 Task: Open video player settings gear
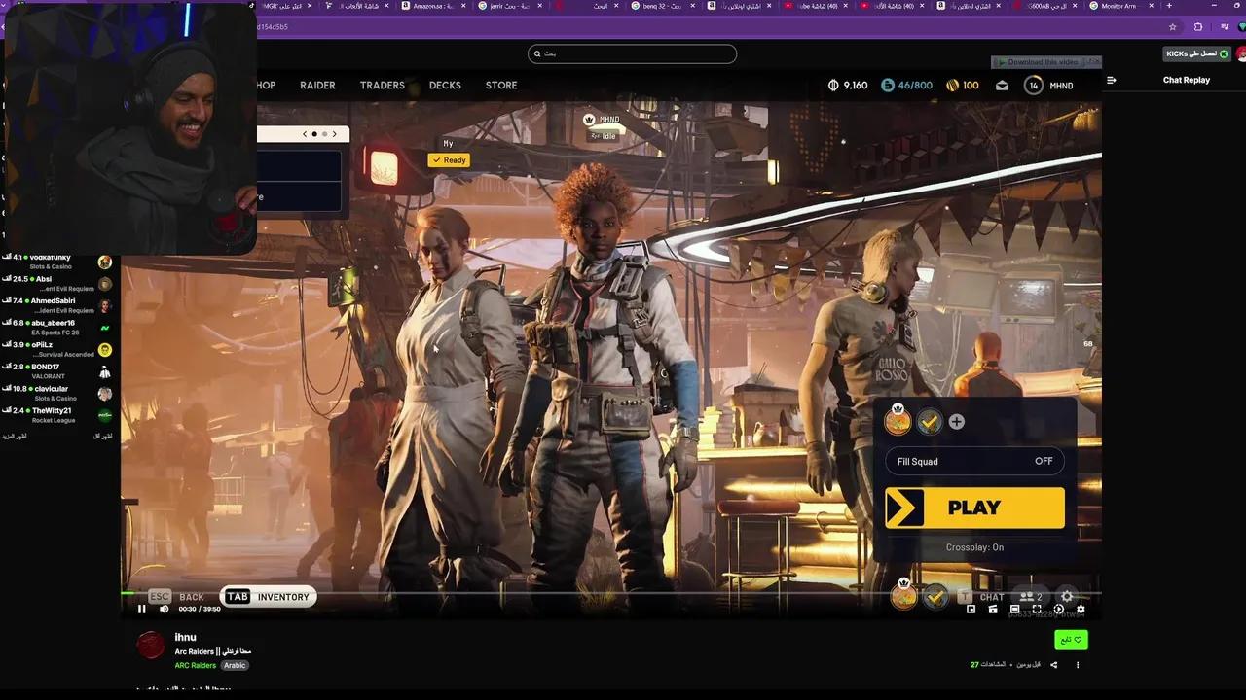pos(1081,610)
